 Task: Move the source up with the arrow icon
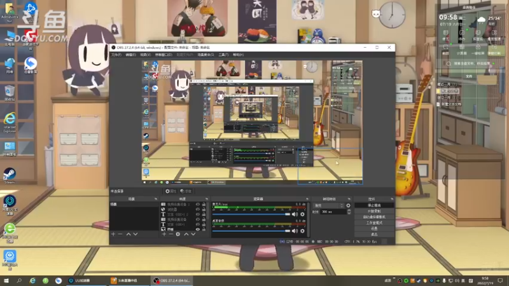[186, 234]
